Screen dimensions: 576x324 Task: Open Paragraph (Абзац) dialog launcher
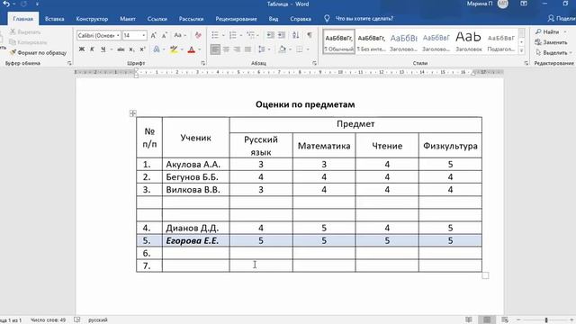314,63
